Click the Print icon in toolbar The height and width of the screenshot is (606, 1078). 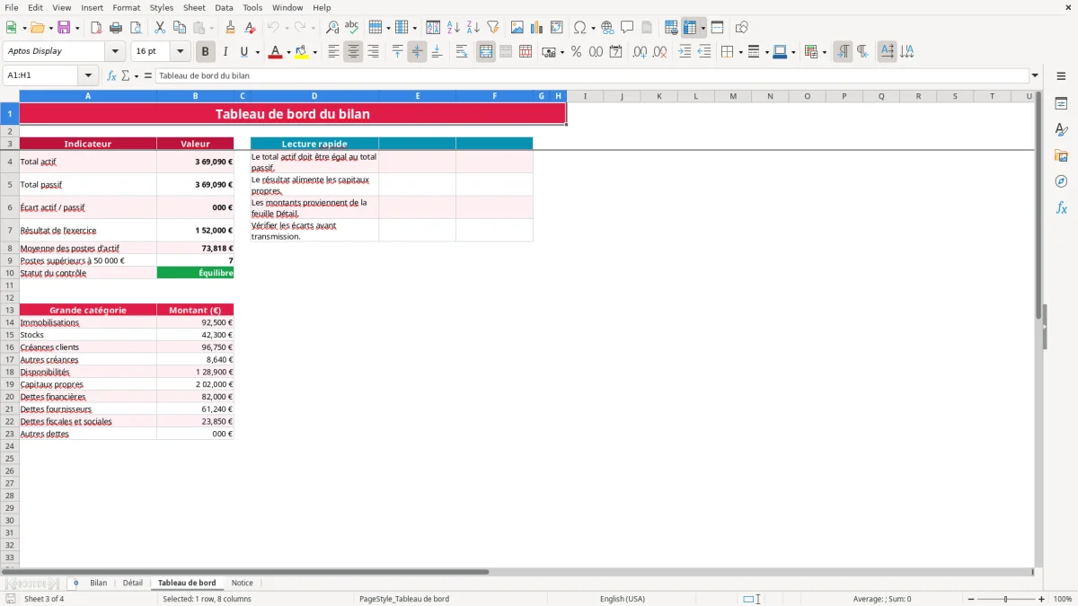point(116,28)
